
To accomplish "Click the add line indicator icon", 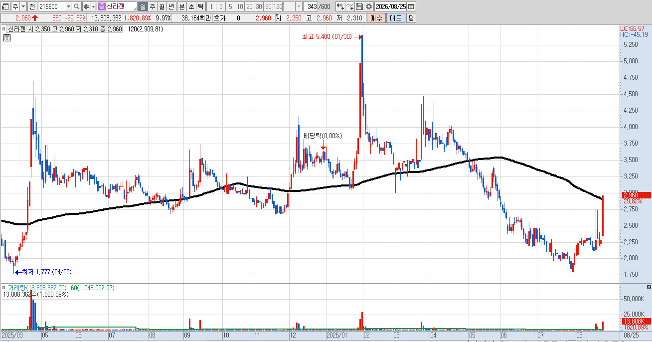I will click(350, 6).
